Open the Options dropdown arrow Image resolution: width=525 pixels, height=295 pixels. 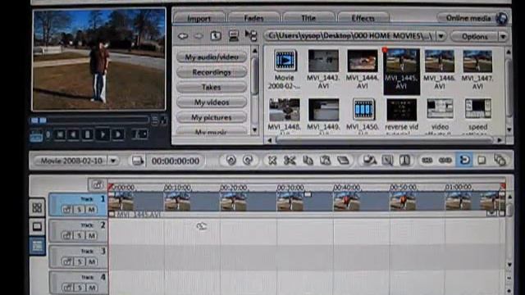pos(503,36)
